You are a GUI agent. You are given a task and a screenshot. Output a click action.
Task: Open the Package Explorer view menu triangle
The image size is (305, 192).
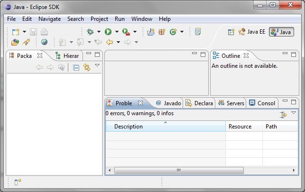point(97,65)
